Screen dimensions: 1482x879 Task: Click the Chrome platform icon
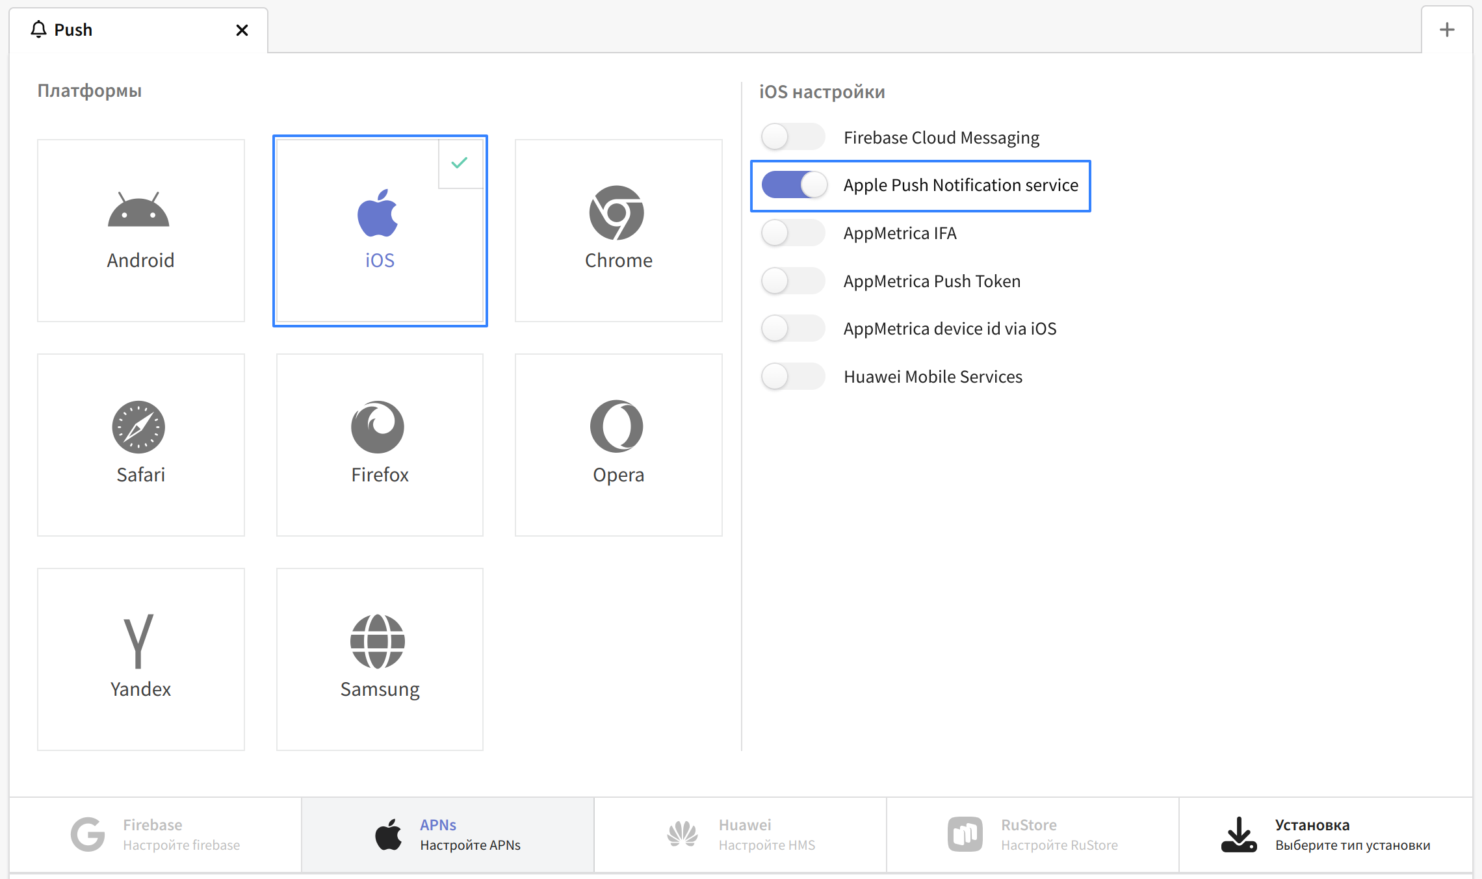616,212
